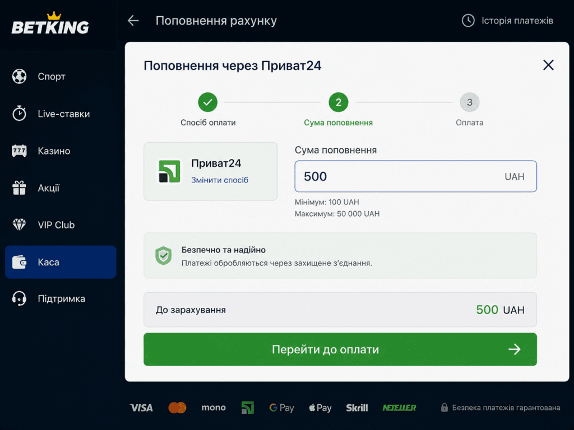The width and height of the screenshot is (574, 430).
Task: Click Змінити спосіб link
Action: (220, 180)
